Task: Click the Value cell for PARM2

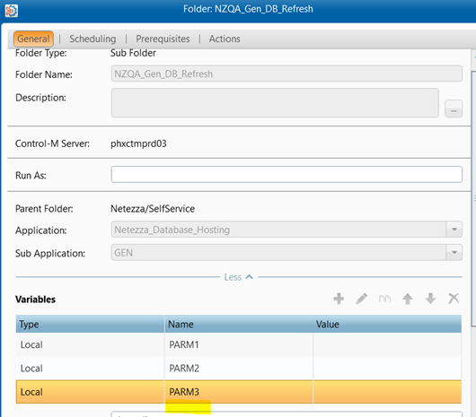Action: [x=387, y=369]
